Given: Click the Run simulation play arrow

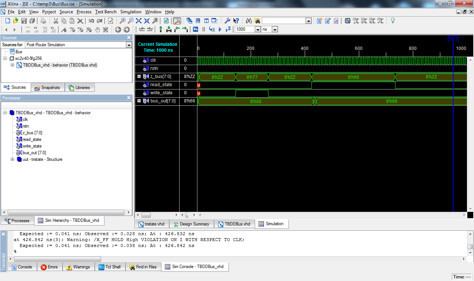Looking at the screenshot, I should (x=220, y=29).
